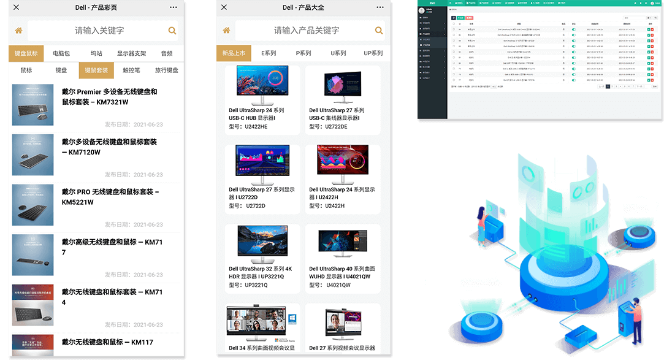The image size is (664, 363).
Task: Switch to the U系列 tab
Action: tap(338, 53)
